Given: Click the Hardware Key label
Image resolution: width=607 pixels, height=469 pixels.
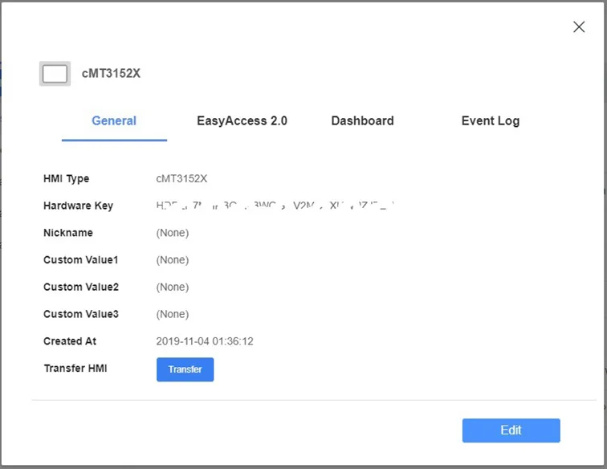Looking at the screenshot, I should [78, 206].
